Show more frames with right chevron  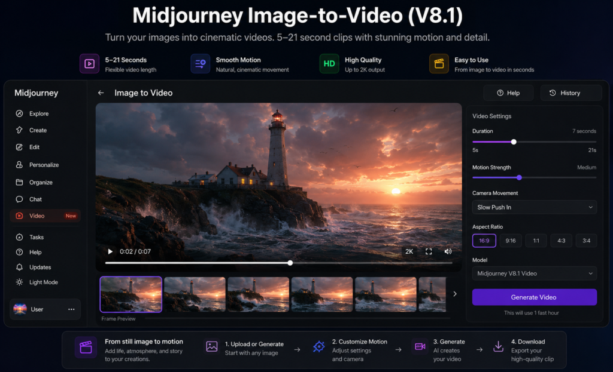tap(455, 294)
